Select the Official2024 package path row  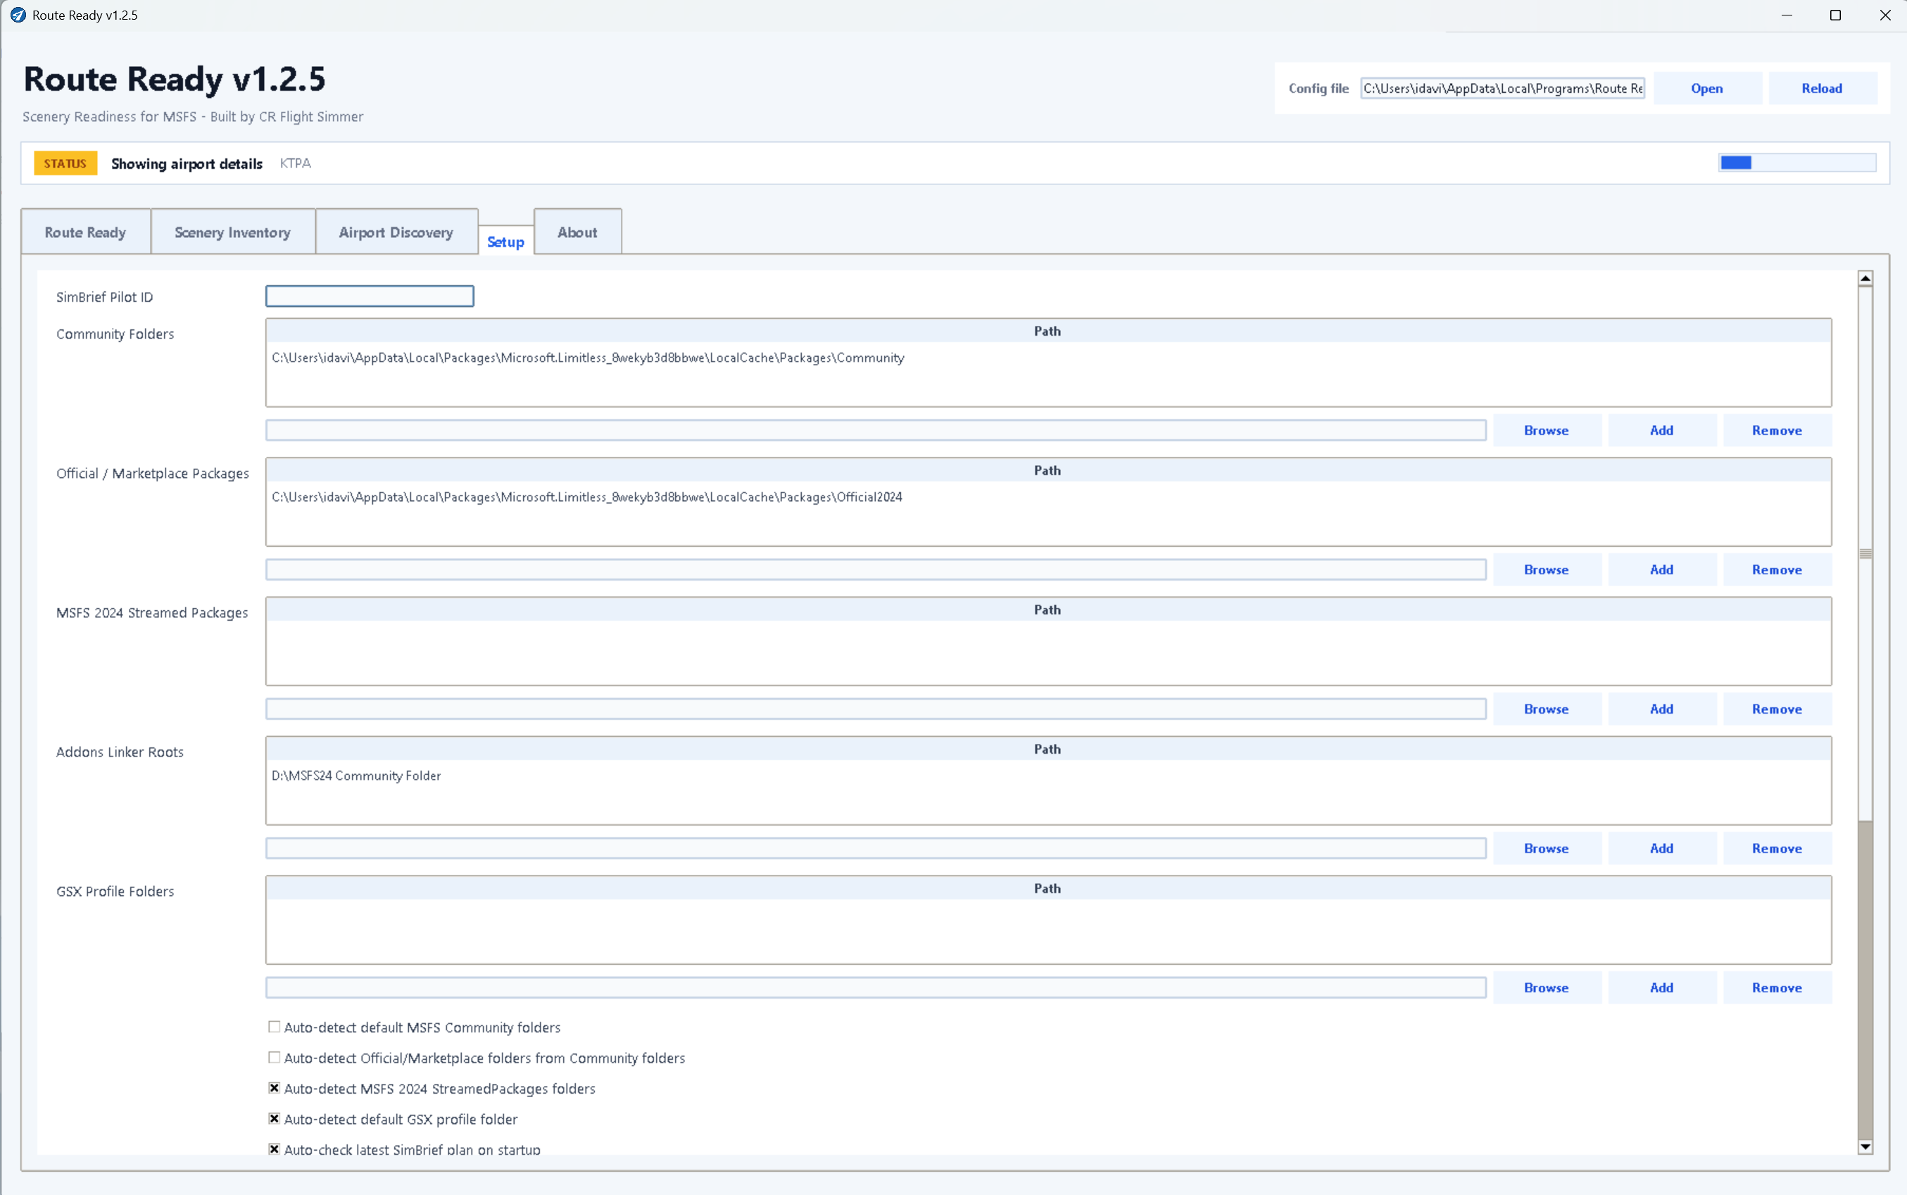point(1048,497)
